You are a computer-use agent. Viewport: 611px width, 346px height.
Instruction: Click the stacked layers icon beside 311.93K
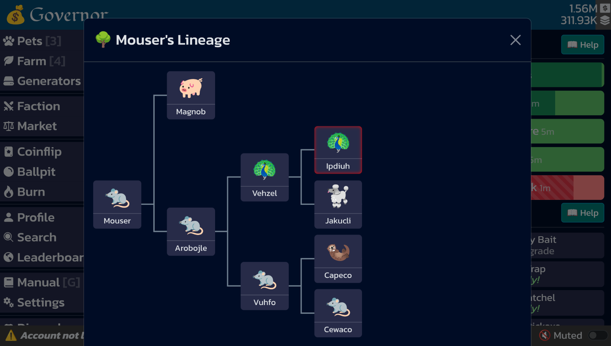(x=604, y=21)
